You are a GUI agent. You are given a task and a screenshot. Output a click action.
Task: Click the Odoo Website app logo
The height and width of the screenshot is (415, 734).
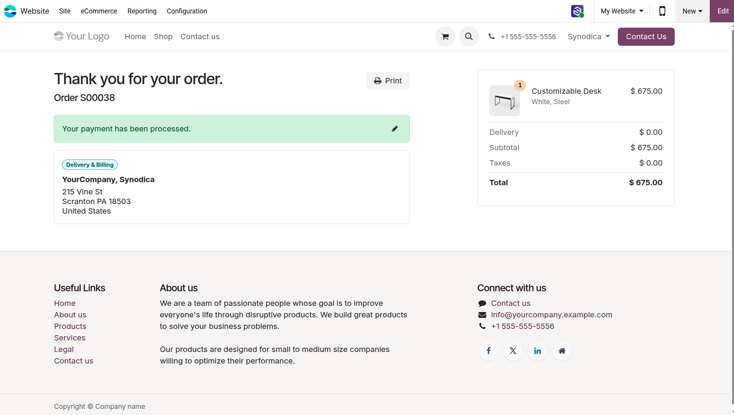[10, 11]
